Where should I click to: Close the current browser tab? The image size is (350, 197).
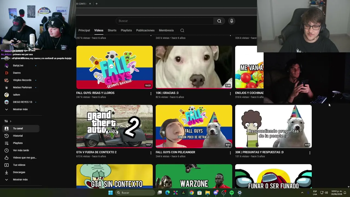(90, 4)
